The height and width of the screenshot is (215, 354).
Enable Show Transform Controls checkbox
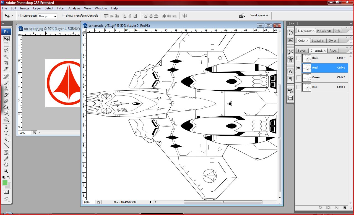coord(63,16)
